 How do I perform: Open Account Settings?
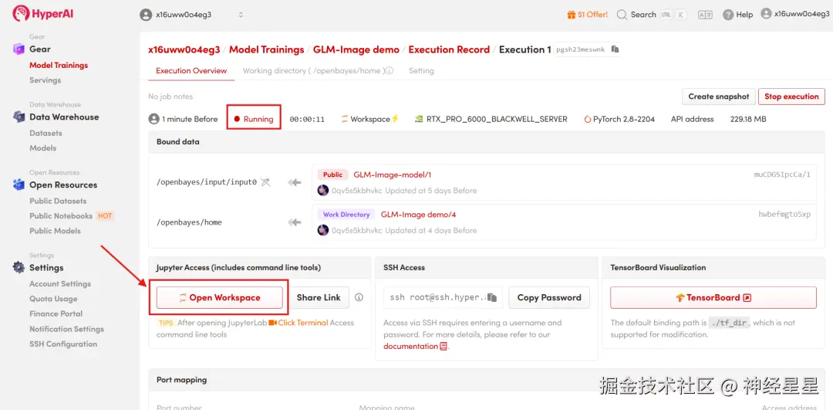[60, 284]
